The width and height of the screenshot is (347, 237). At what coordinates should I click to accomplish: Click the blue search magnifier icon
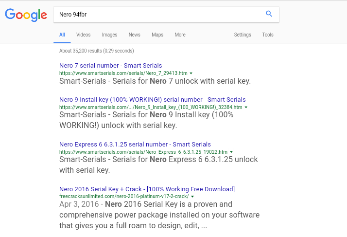coord(269,14)
